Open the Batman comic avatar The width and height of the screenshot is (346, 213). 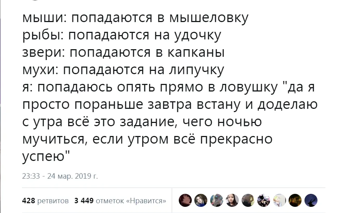[264, 200]
